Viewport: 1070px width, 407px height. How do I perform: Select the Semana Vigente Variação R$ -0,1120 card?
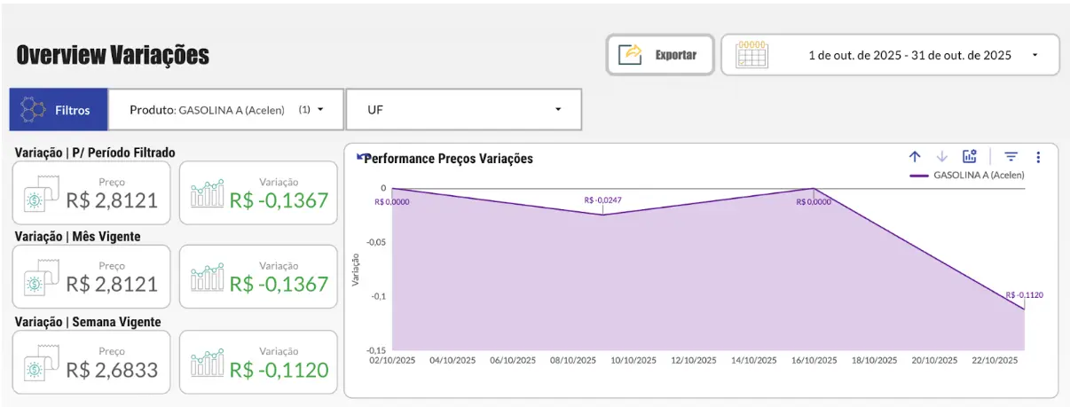pyautogui.click(x=258, y=362)
